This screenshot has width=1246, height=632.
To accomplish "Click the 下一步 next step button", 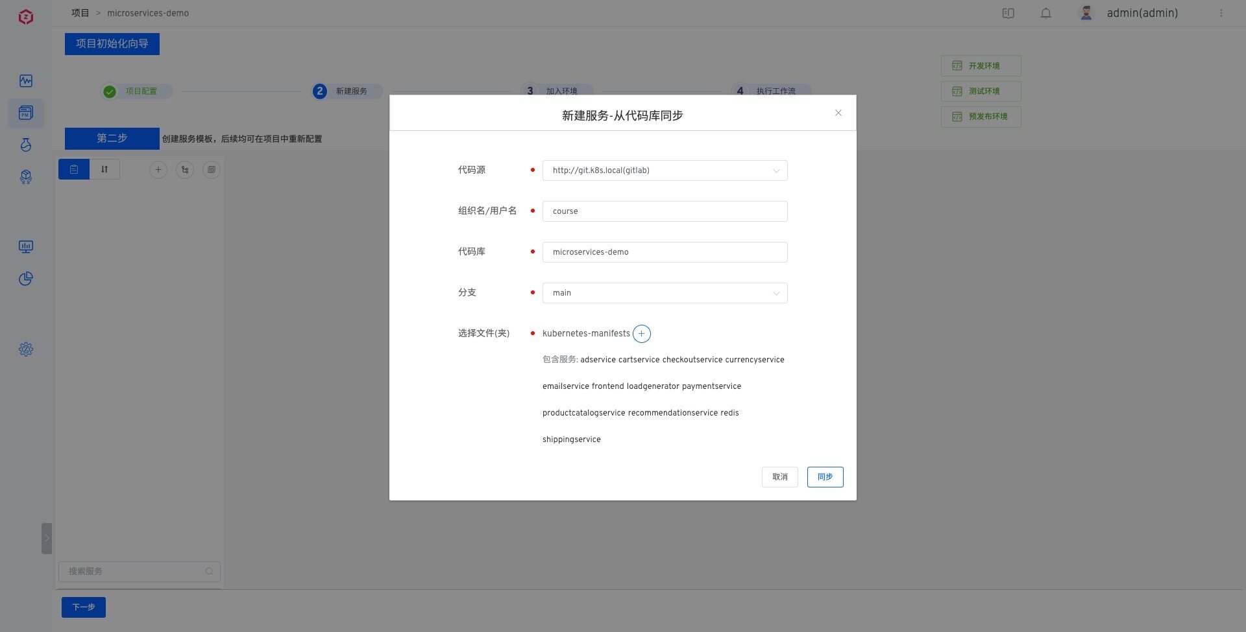I will pyautogui.click(x=84, y=607).
